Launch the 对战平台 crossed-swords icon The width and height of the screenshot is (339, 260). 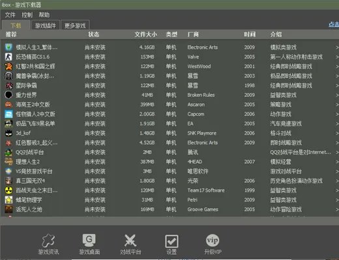click(x=130, y=240)
